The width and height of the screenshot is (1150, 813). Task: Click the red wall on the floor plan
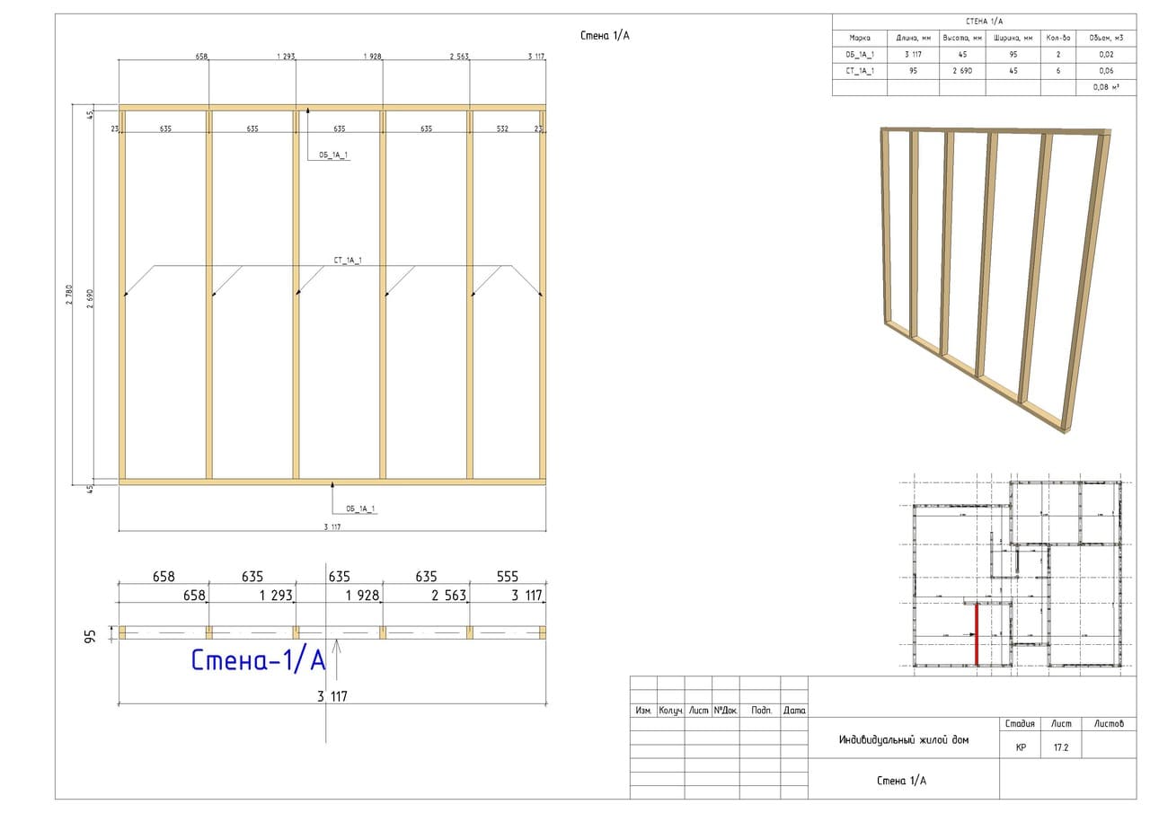click(x=977, y=634)
